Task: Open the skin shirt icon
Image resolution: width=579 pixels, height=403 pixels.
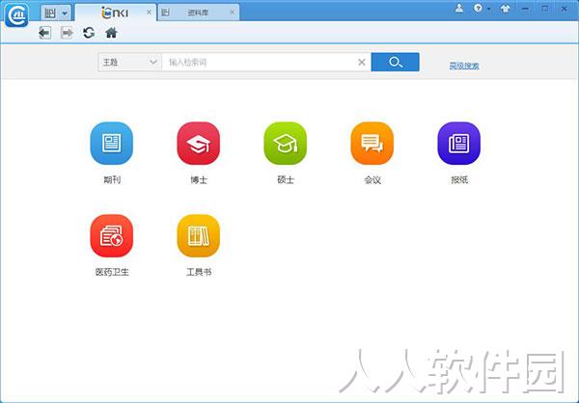Action: point(505,9)
